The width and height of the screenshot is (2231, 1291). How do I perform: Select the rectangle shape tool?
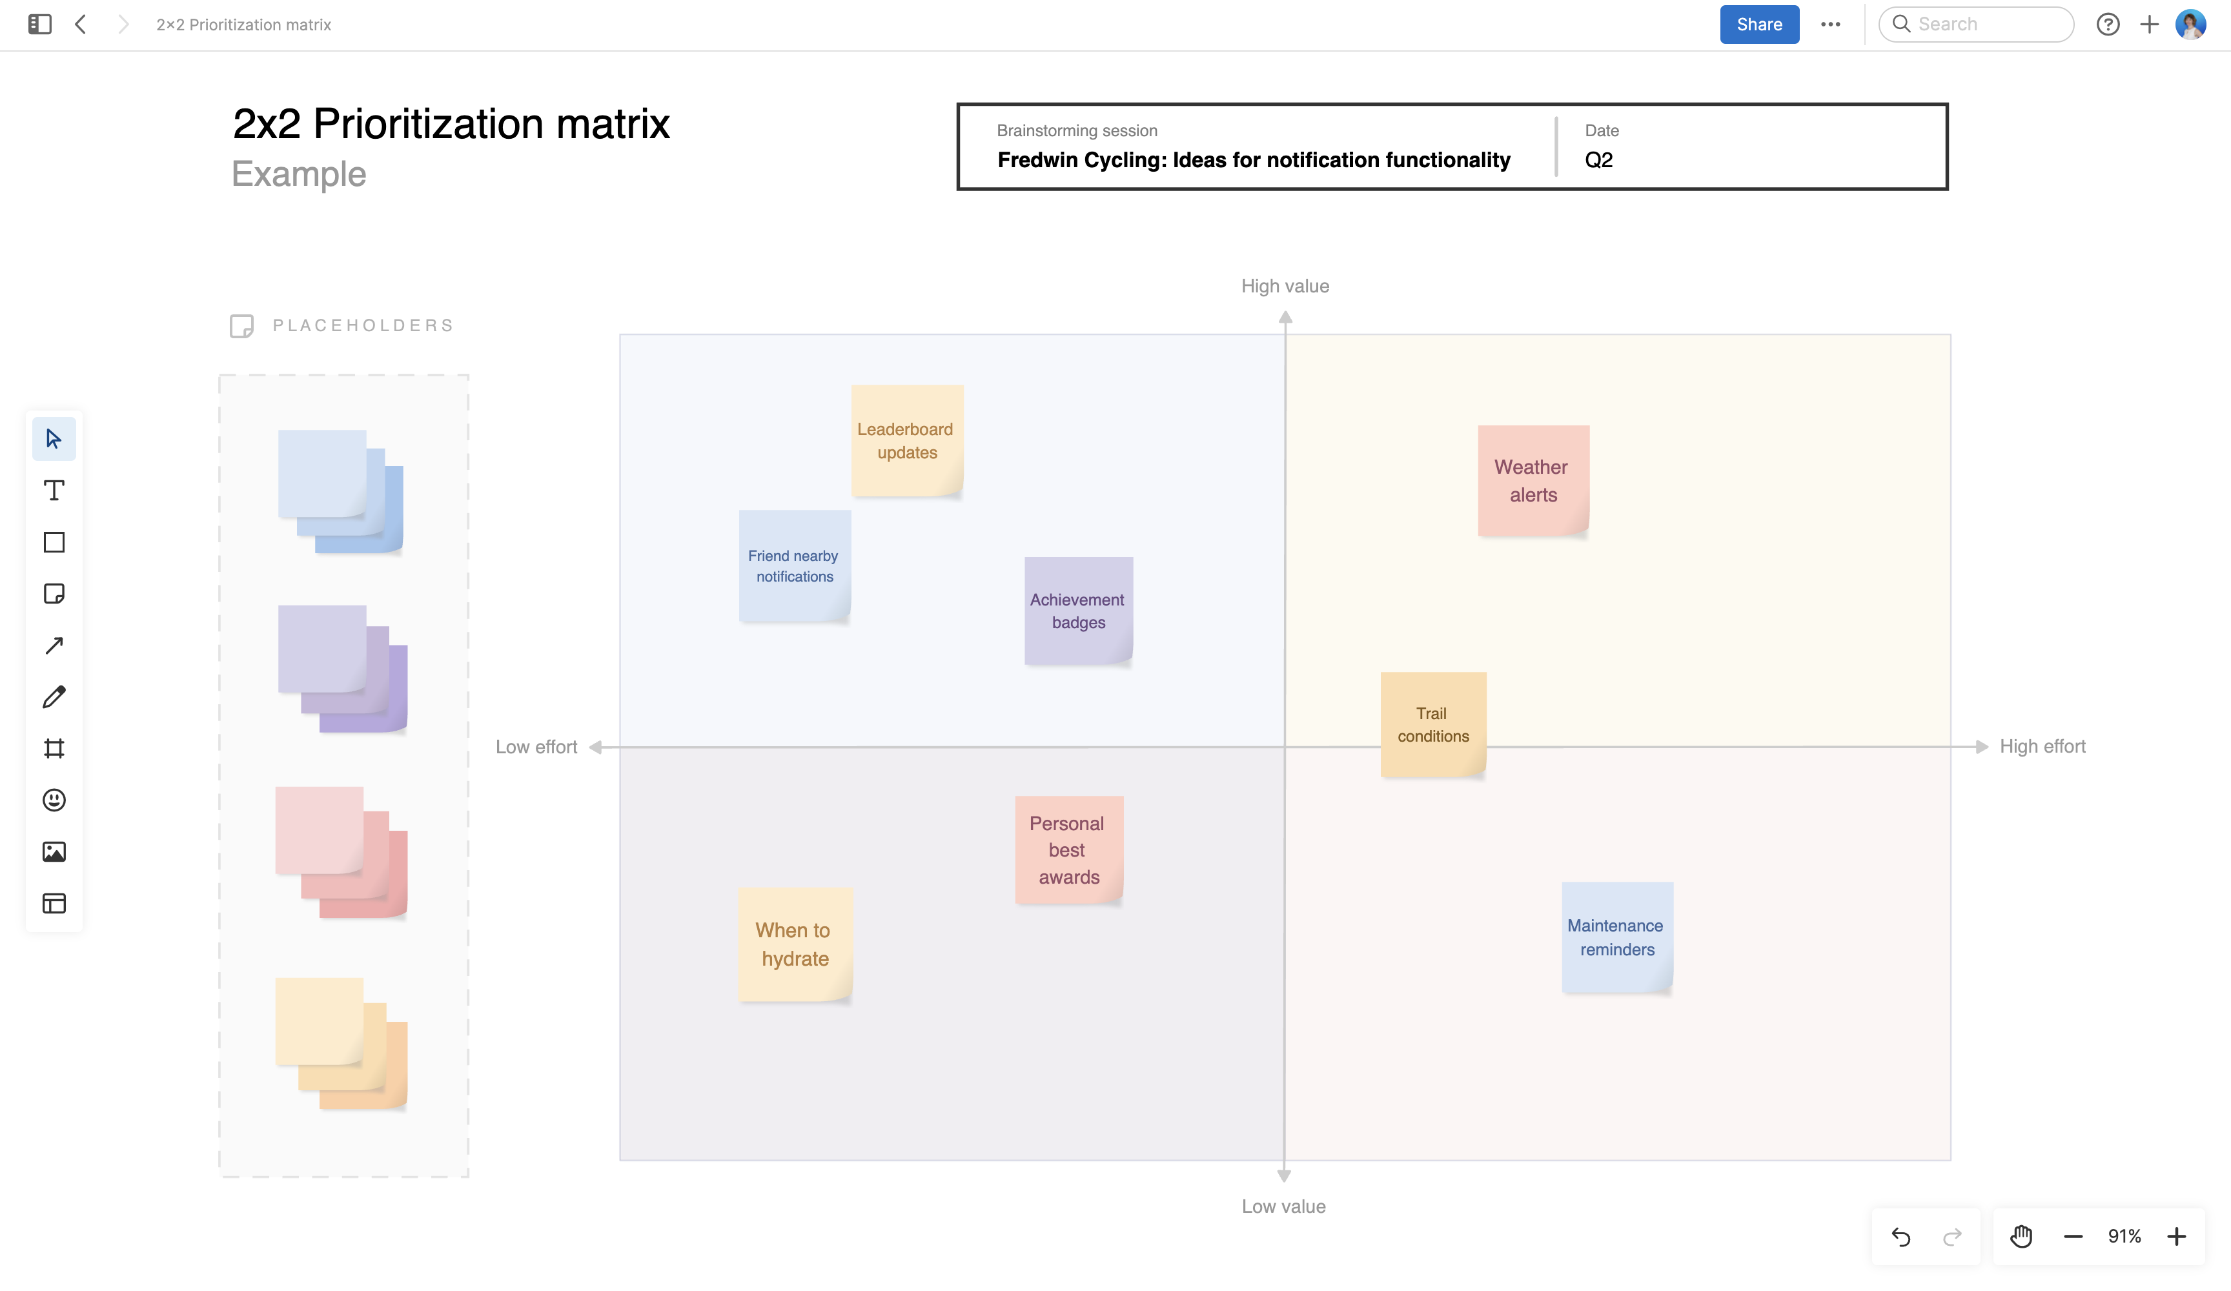[54, 542]
